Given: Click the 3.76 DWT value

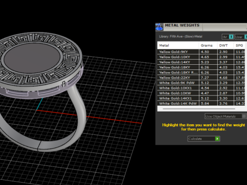Looking at the screenshot, I should pyautogui.click(x=223, y=103).
